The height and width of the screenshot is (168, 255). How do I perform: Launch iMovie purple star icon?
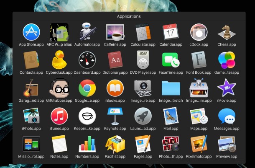[227, 88]
